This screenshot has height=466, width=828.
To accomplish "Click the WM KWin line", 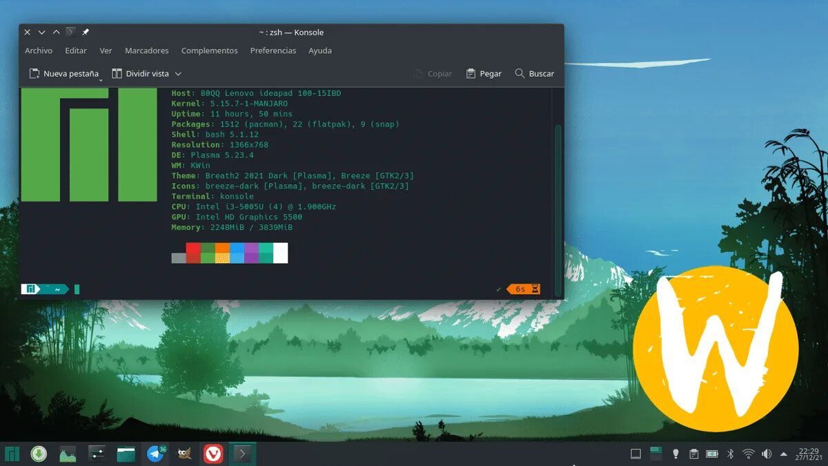I will [191, 166].
